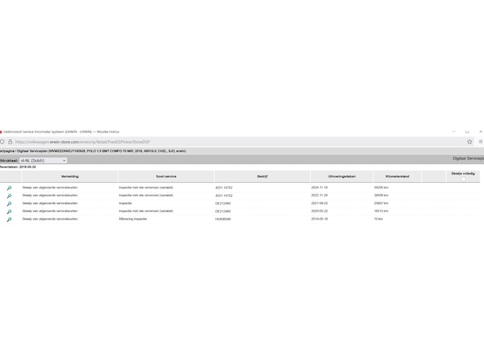The image size is (484, 363).
Task: Open details for the 2024-11-18 service entry
Action: (x=9, y=188)
